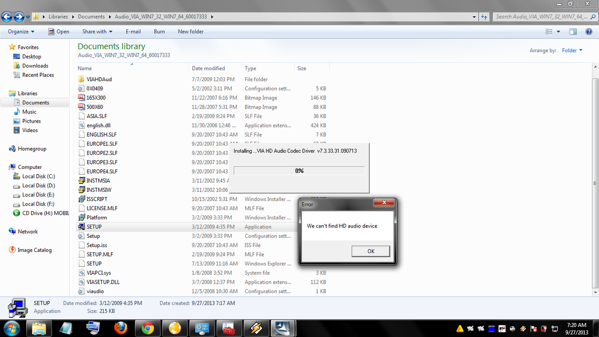Open Local Disk (C:)
Viewport: 599px width, 337px height.
click(38, 176)
